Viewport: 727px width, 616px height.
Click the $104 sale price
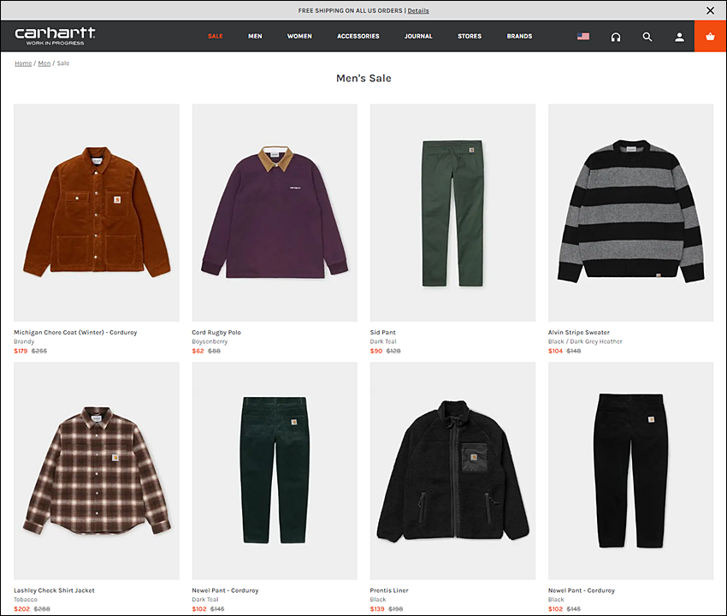click(555, 351)
